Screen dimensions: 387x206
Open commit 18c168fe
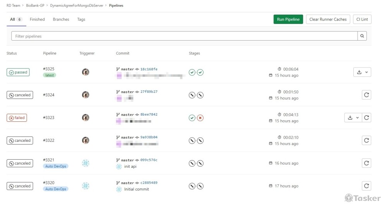click(x=149, y=69)
